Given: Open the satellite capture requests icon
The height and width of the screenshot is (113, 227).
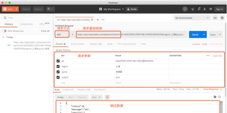Looking at the screenshot, I should [x=193, y=9].
